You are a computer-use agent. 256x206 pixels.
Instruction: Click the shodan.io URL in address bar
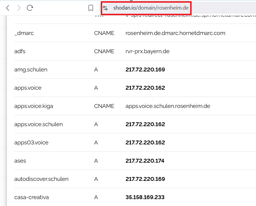(151, 8)
